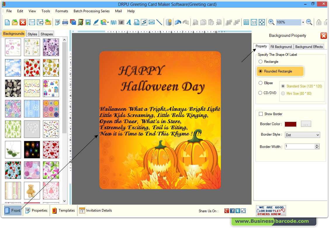The width and height of the screenshot is (329, 228).
Task: Select the strawberry background thumbnail
Action: coord(32,68)
